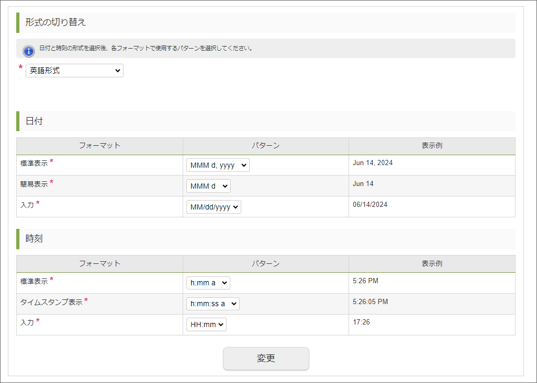
Task: Expand the h:mm a time pattern dropdown
Action: (x=208, y=283)
